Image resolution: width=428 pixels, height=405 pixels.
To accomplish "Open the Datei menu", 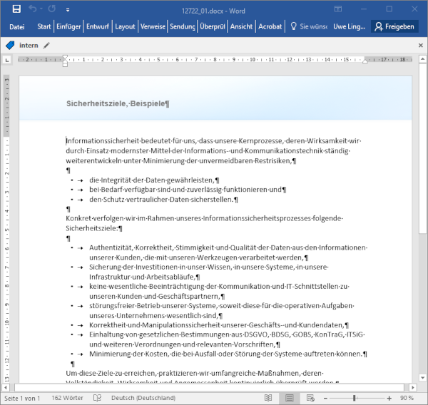I will (x=16, y=26).
